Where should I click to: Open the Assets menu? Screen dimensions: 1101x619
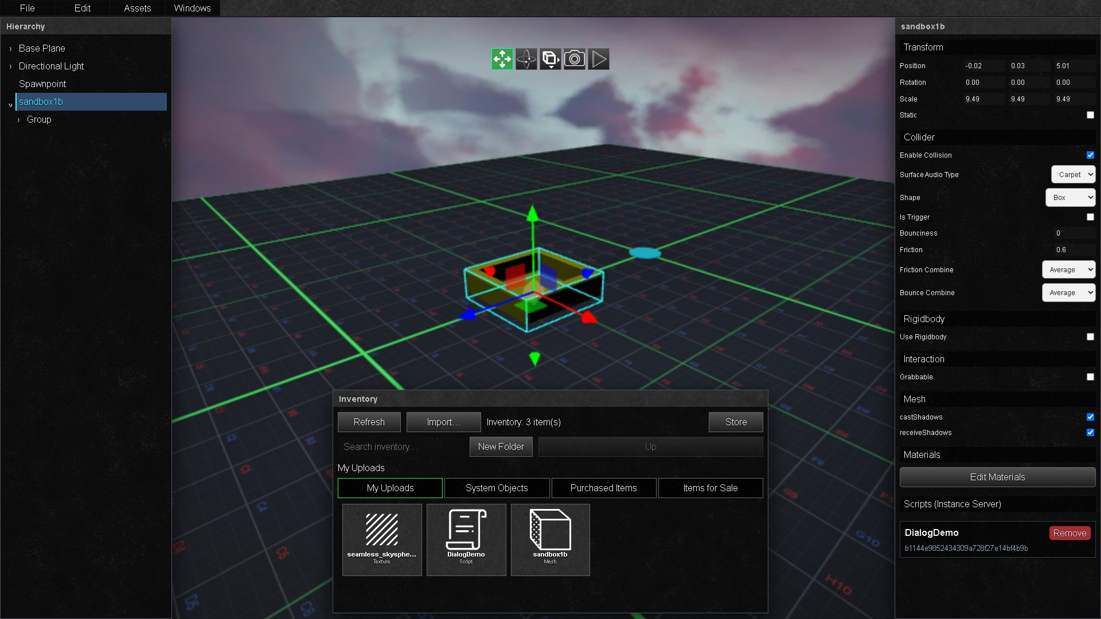[138, 8]
